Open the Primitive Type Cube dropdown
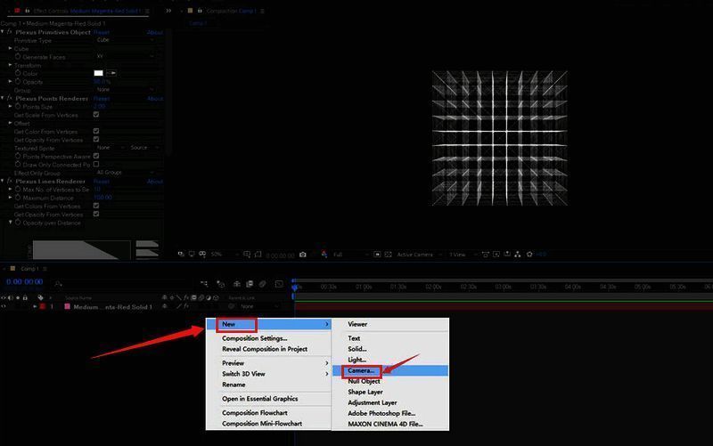 [125, 40]
